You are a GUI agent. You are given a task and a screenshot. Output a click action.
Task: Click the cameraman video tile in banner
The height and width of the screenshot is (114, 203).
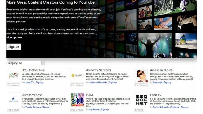(145, 25)
